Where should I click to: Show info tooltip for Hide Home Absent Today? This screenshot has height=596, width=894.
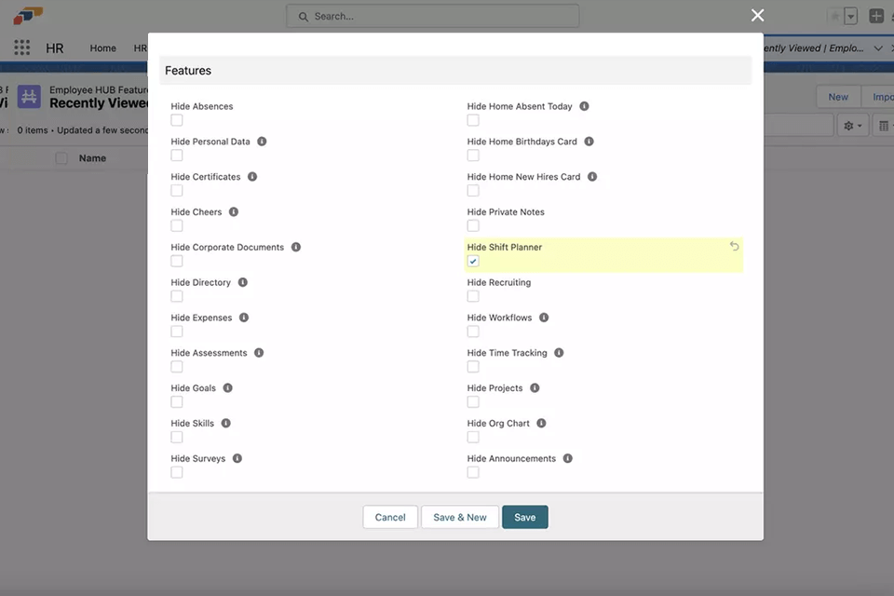585,106
